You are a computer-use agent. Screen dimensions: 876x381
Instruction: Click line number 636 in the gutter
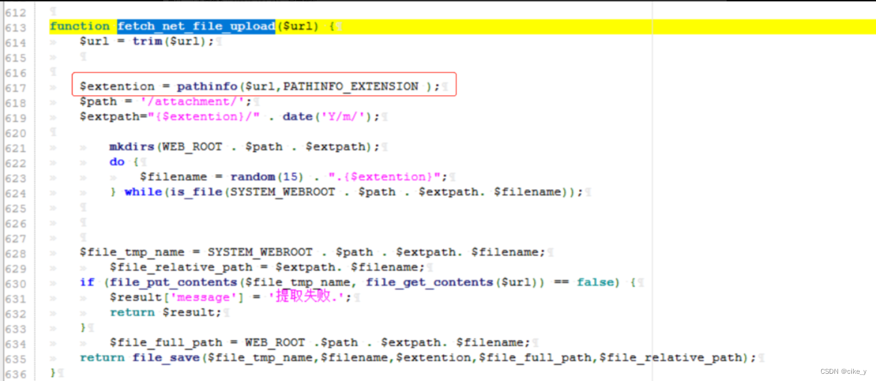(x=16, y=374)
